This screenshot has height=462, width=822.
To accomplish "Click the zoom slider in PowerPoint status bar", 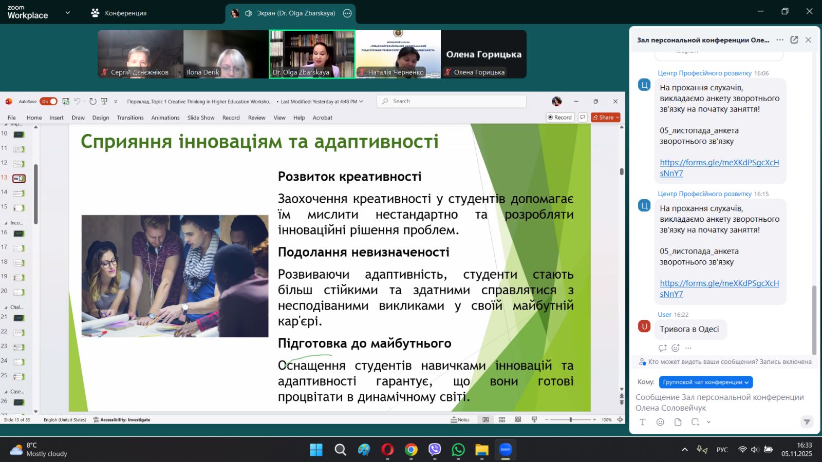I will click(x=570, y=419).
